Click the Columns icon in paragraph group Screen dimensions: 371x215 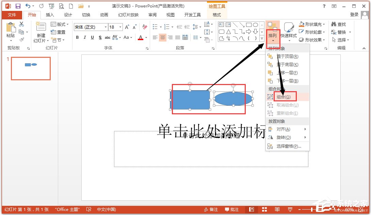(x=196, y=37)
